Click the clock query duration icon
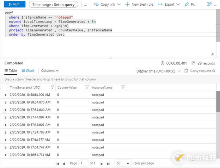The width and height of the screenshot is (220, 168). [x=162, y=63]
